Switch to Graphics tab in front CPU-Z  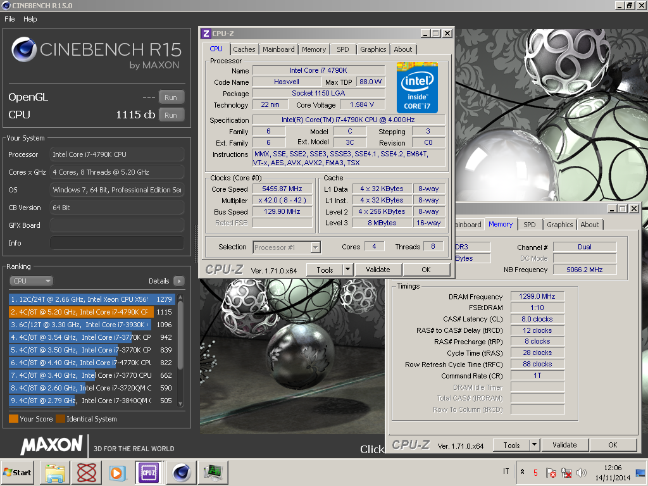(373, 49)
